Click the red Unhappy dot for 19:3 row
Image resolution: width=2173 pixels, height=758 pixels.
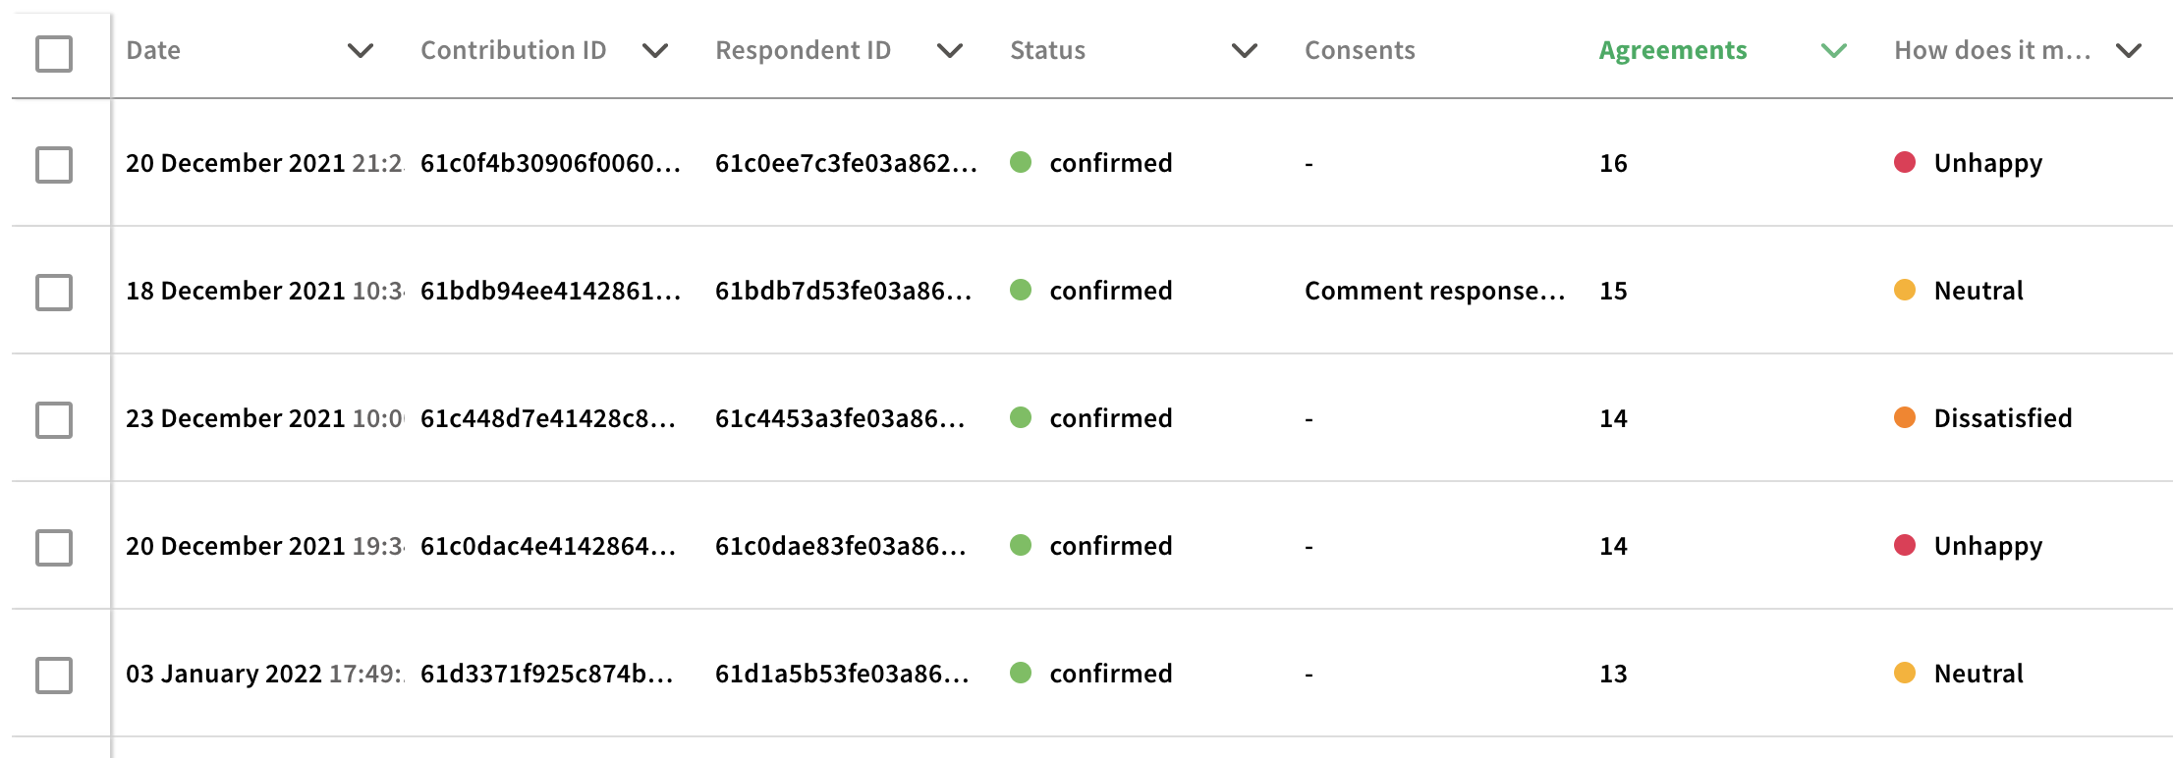[x=1905, y=545]
